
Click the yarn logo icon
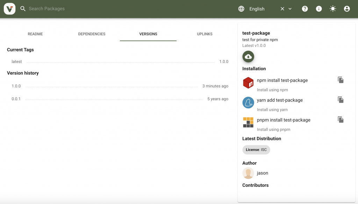point(248,102)
